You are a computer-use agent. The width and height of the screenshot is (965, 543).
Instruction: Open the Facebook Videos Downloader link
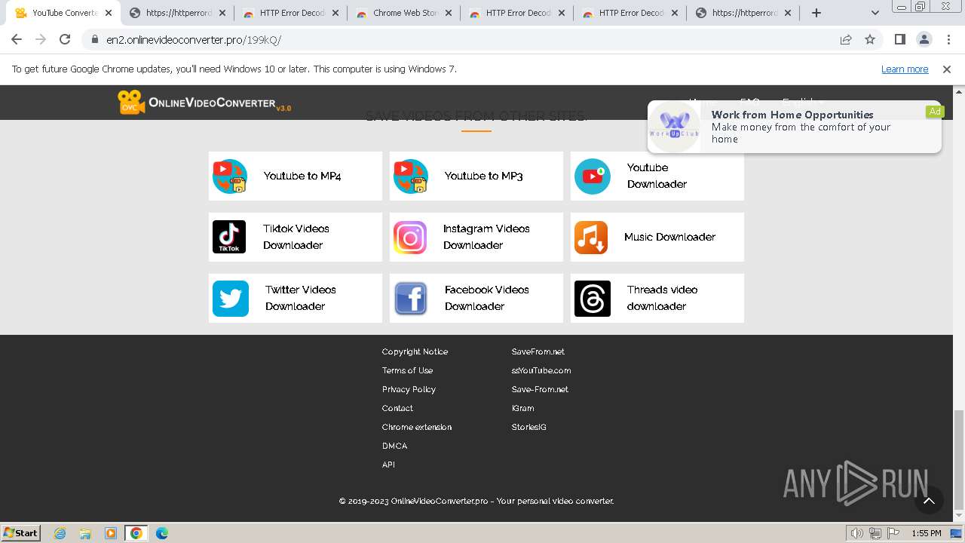tap(486, 298)
